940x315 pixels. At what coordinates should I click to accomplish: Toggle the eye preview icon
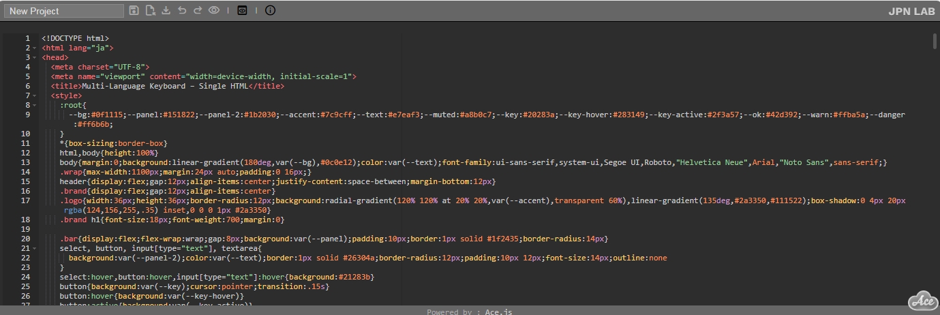click(214, 10)
